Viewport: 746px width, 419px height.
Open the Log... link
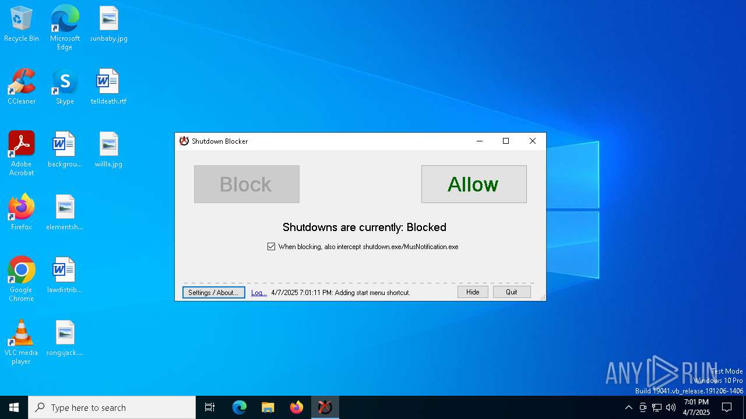(259, 293)
